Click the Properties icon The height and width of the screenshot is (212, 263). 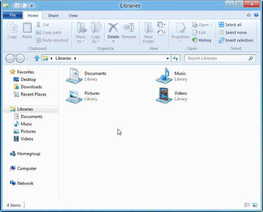[x=180, y=28]
